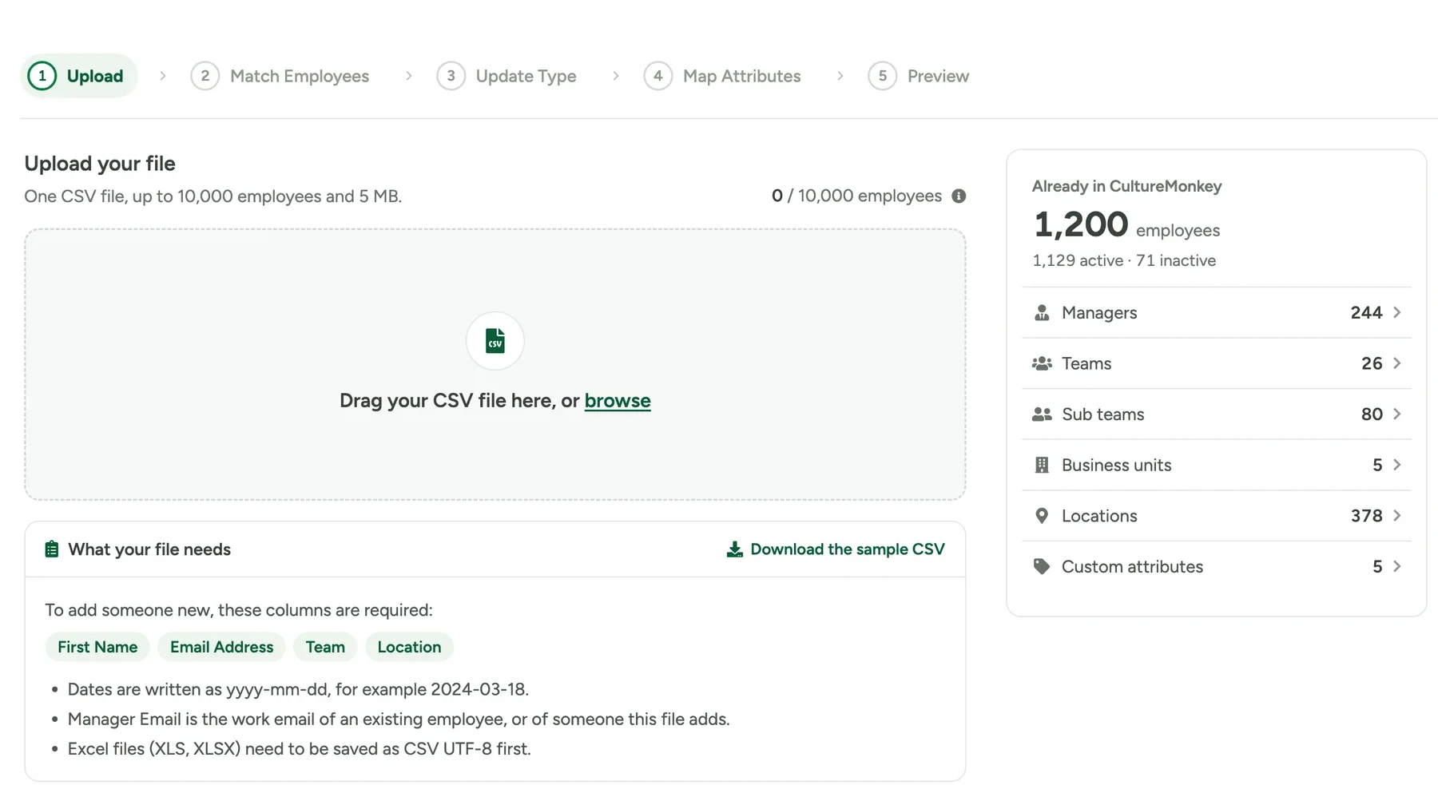Screen dimensions: 1438x785
Task: Click the Sub teams count 80
Action: pyautogui.click(x=1372, y=414)
